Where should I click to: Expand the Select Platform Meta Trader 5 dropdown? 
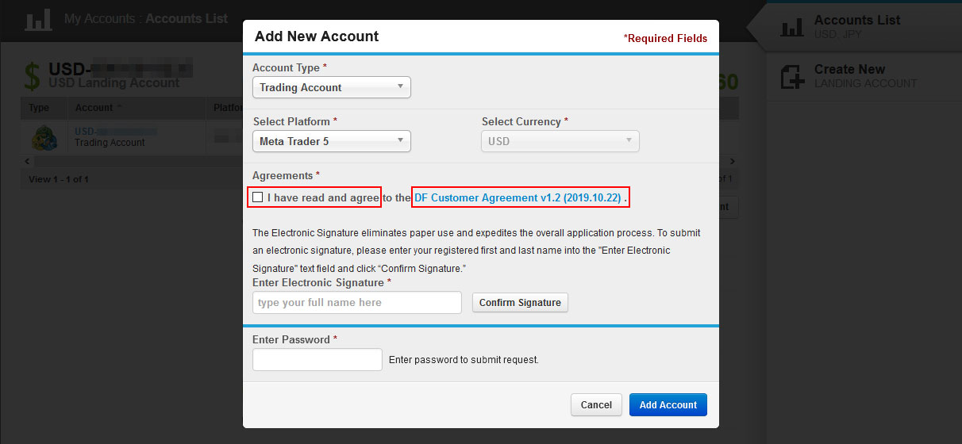[x=332, y=141]
